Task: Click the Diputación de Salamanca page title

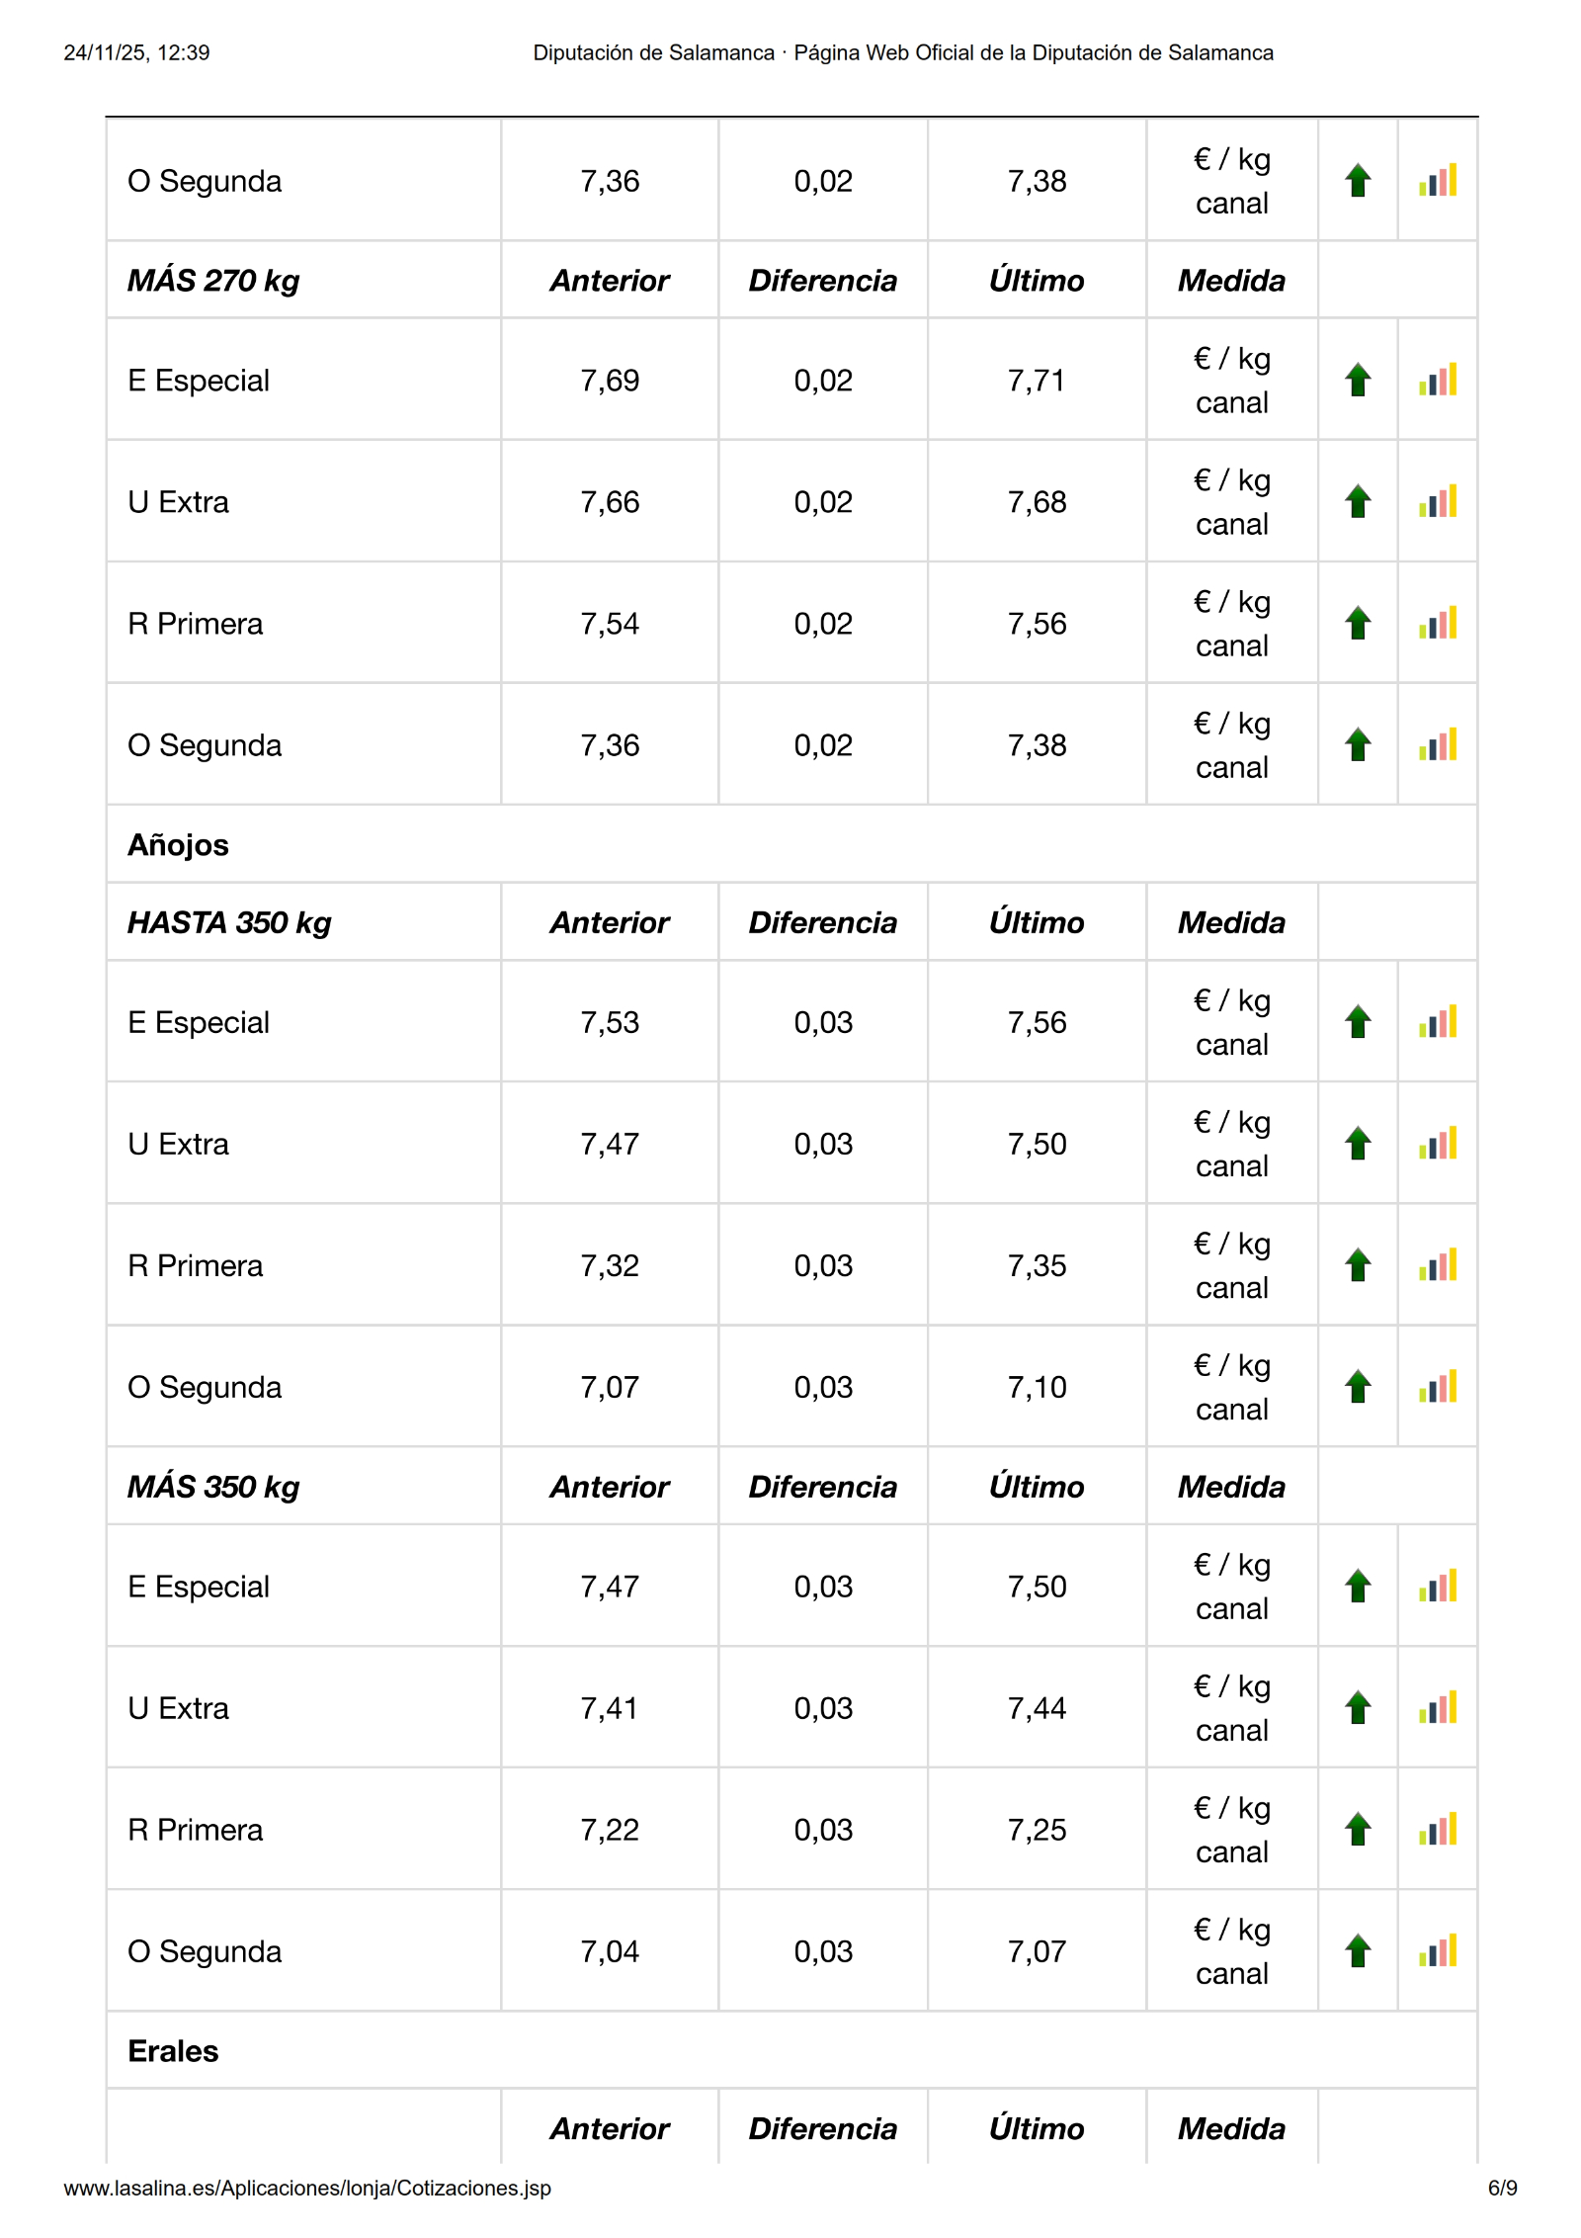Action: 902,52
